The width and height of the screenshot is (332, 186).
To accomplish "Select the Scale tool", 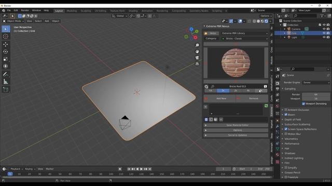I will (x=6, y=59).
